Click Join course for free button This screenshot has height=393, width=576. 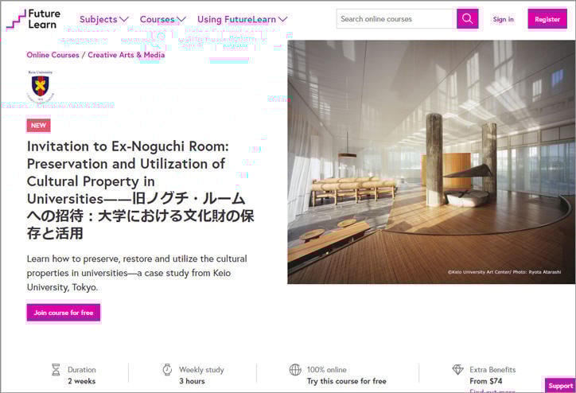63,313
